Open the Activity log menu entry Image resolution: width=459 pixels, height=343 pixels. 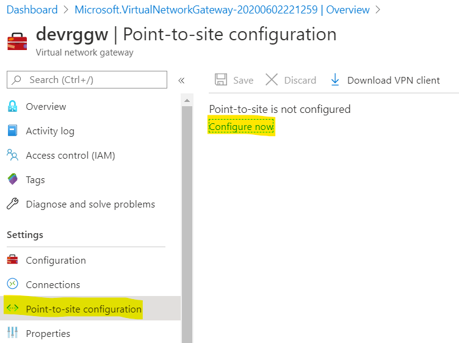(50, 131)
